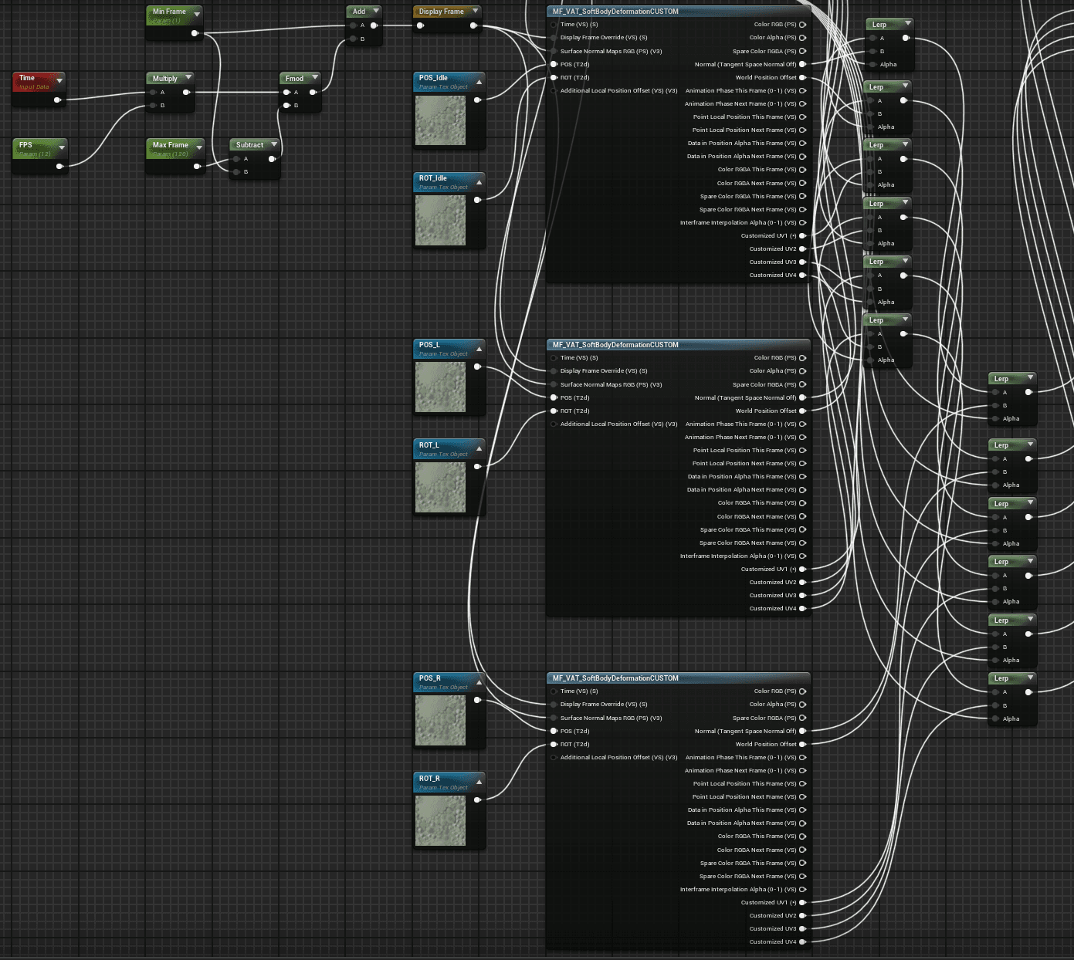Expand the Min Frame node dropdown arrow

tap(197, 14)
